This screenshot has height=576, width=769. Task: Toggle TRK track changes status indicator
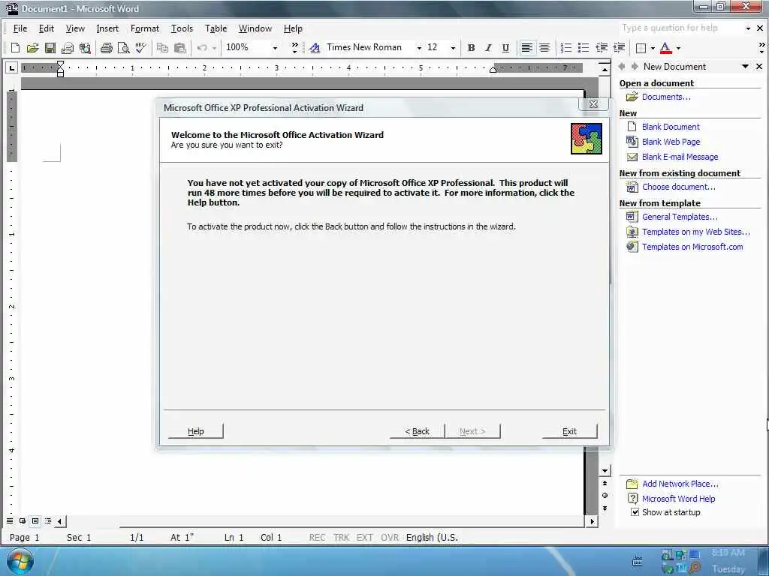(x=342, y=537)
